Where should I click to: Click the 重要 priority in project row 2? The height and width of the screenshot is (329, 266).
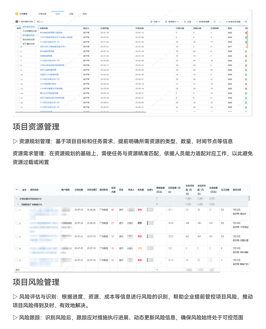(140, 223)
